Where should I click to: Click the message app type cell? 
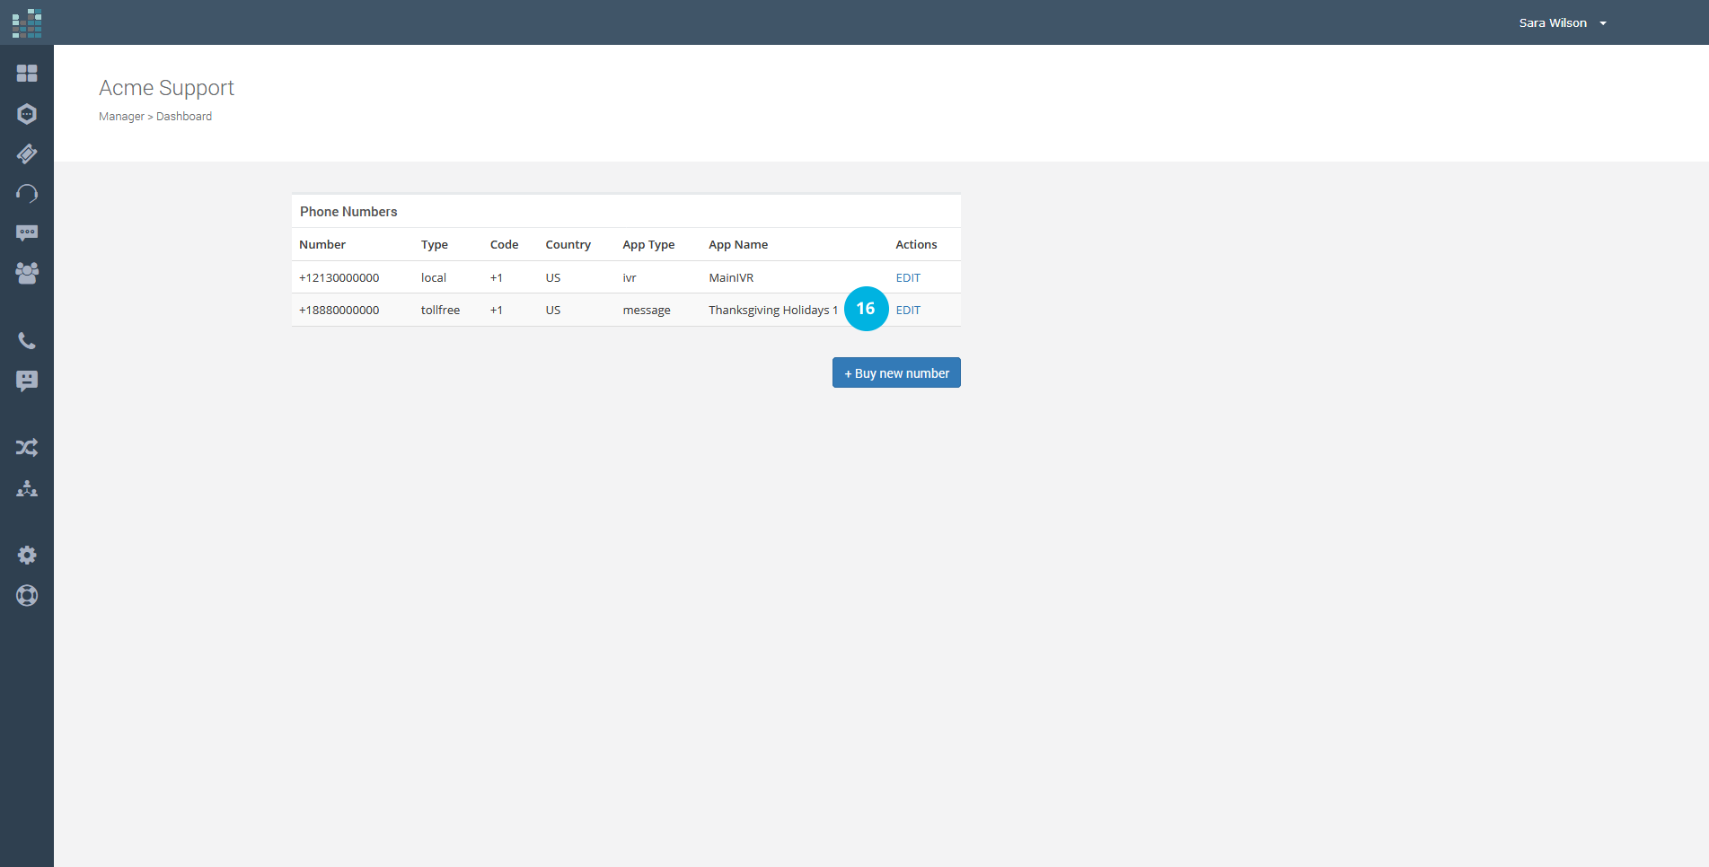(647, 310)
